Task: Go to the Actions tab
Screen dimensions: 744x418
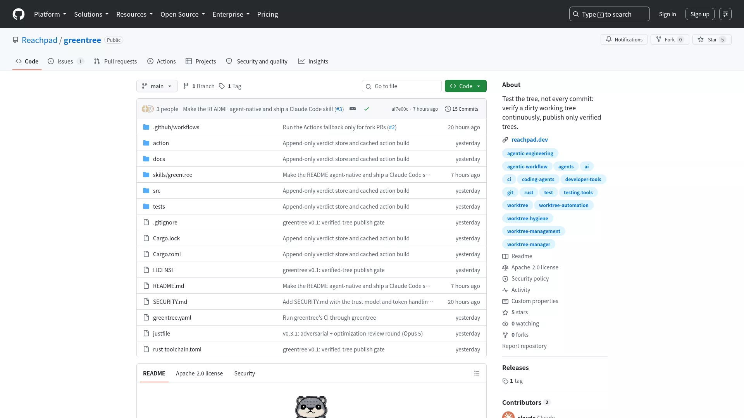Action: pos(162,61)
